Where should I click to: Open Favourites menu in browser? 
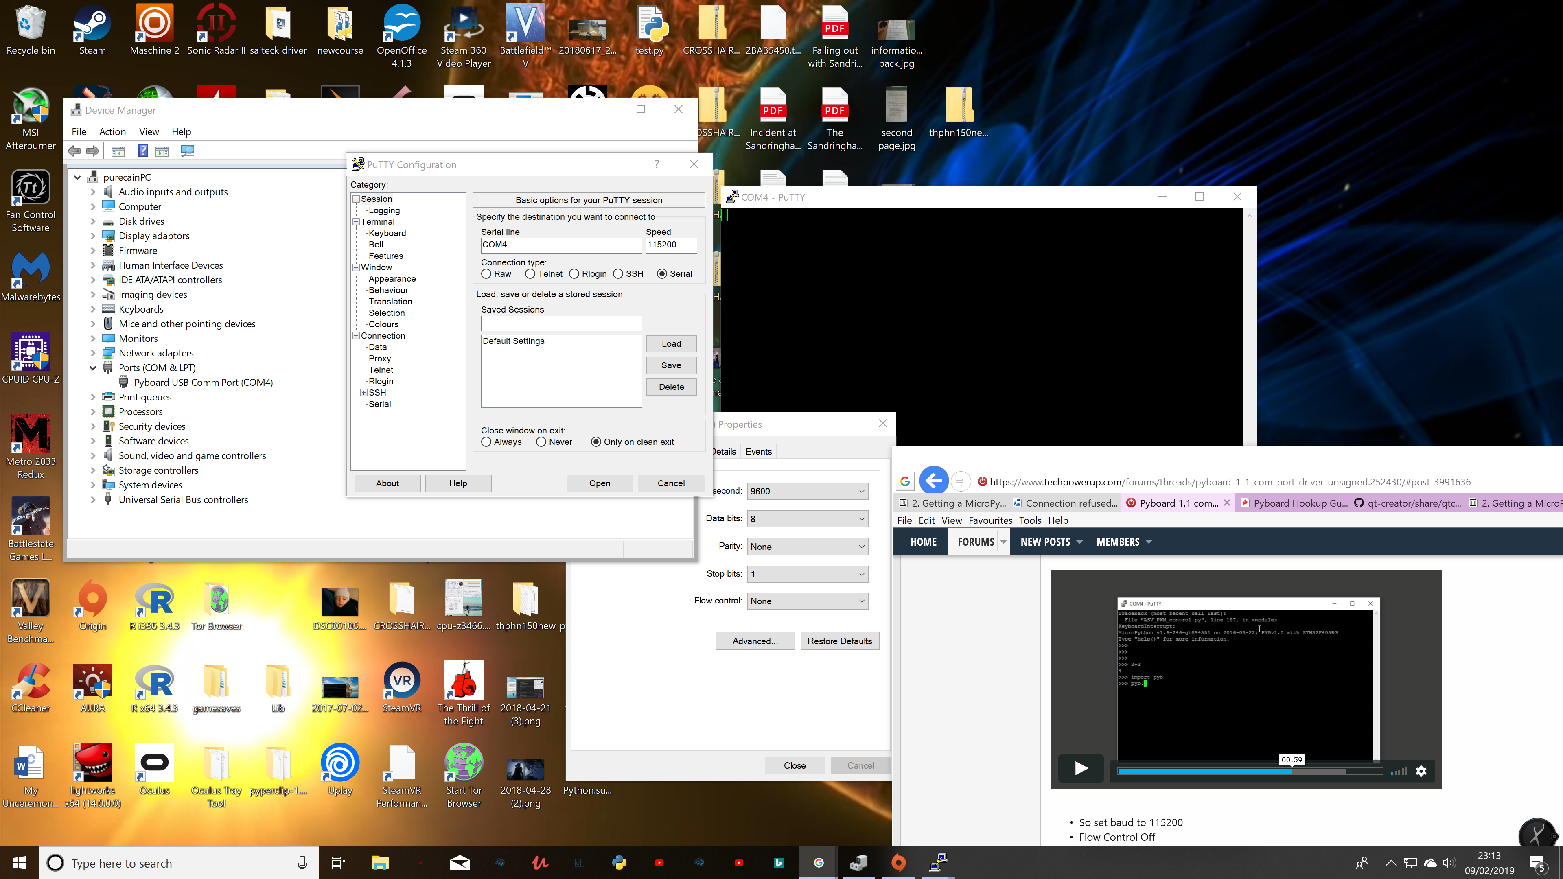tap(990, 520)
